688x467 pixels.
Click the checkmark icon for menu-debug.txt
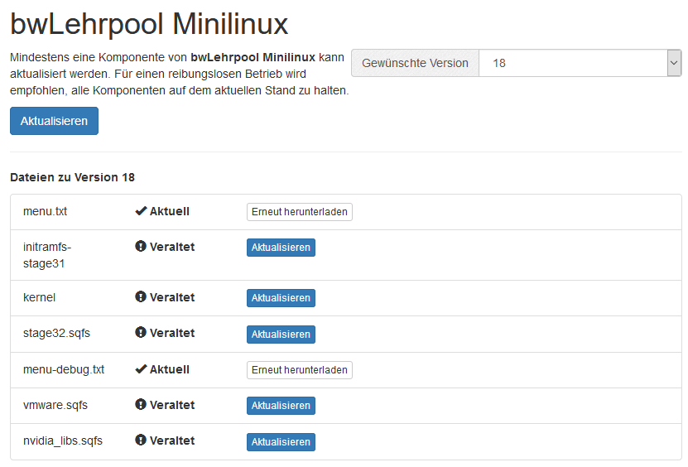click(x=141, y=370)
